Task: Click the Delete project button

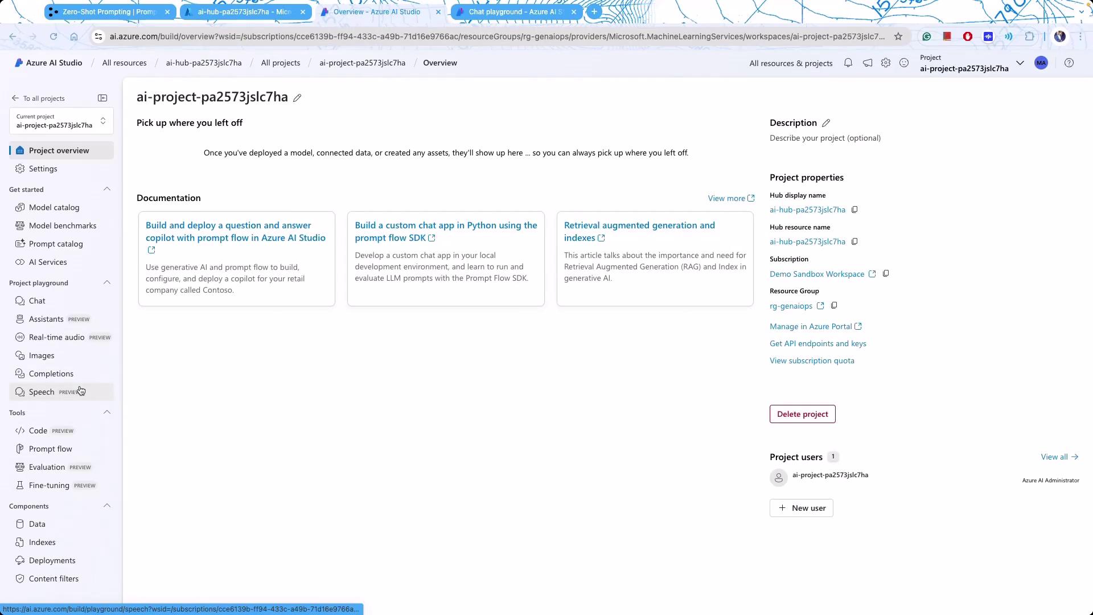Action: [802, 414]
